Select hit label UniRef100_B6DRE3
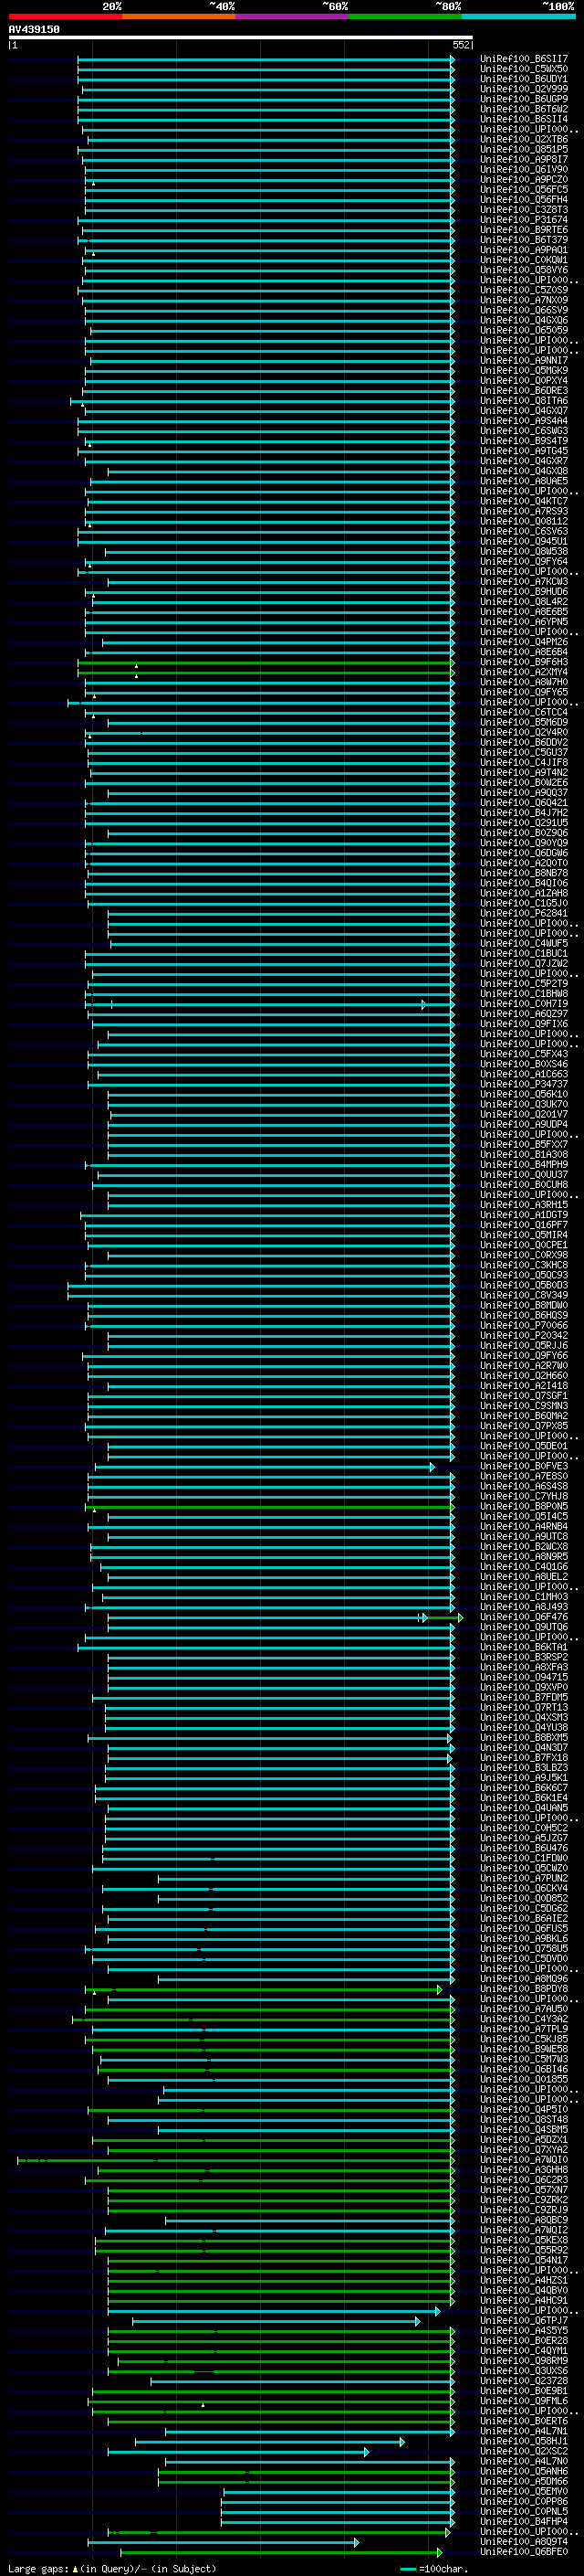Screen dimensions: 584x2576 point(523,391)
